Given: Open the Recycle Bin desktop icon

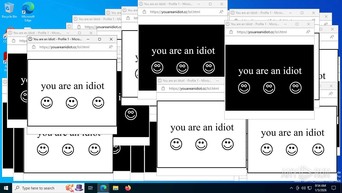Looking at the screenshot, I should coord(9,10).
